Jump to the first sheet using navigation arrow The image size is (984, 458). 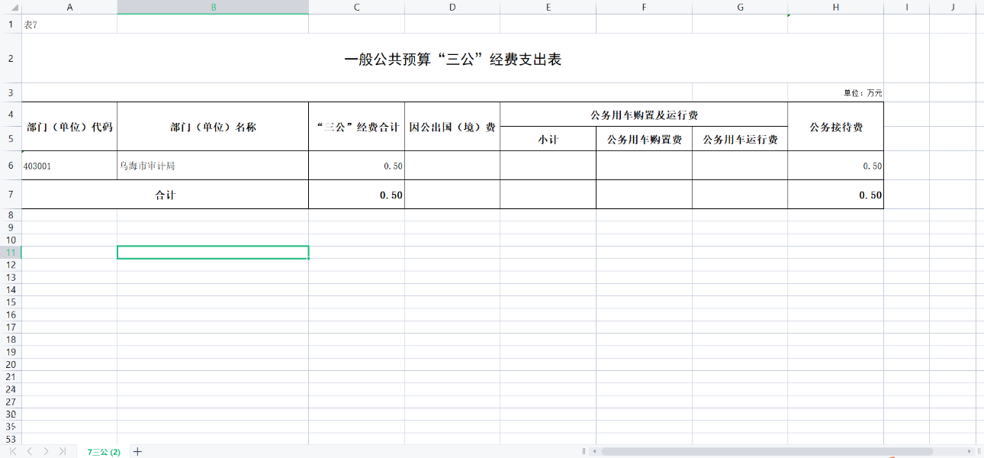[x=13, y=452]
